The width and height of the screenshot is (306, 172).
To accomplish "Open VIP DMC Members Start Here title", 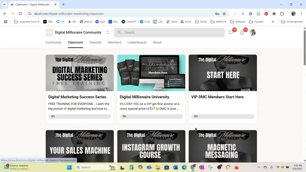I will click(x=218, y=97).
